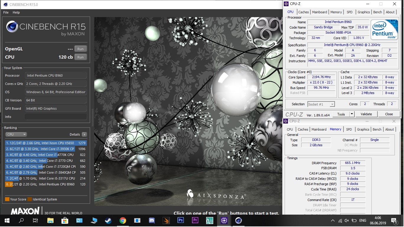The width and height of the screenshot is (404, 227).
Task: Select the Core i7-3720QM ranking row
Action: [46, 167]
